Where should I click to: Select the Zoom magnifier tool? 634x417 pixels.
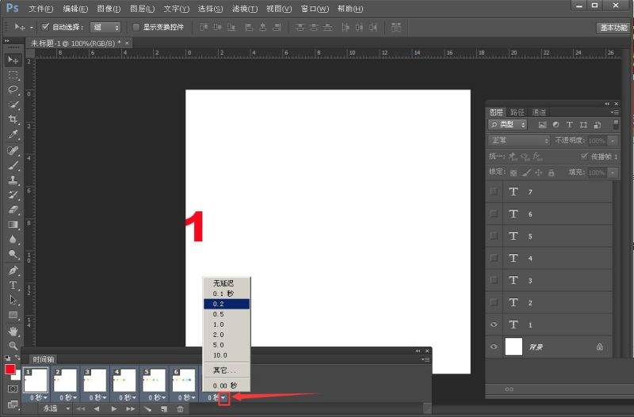13,346
